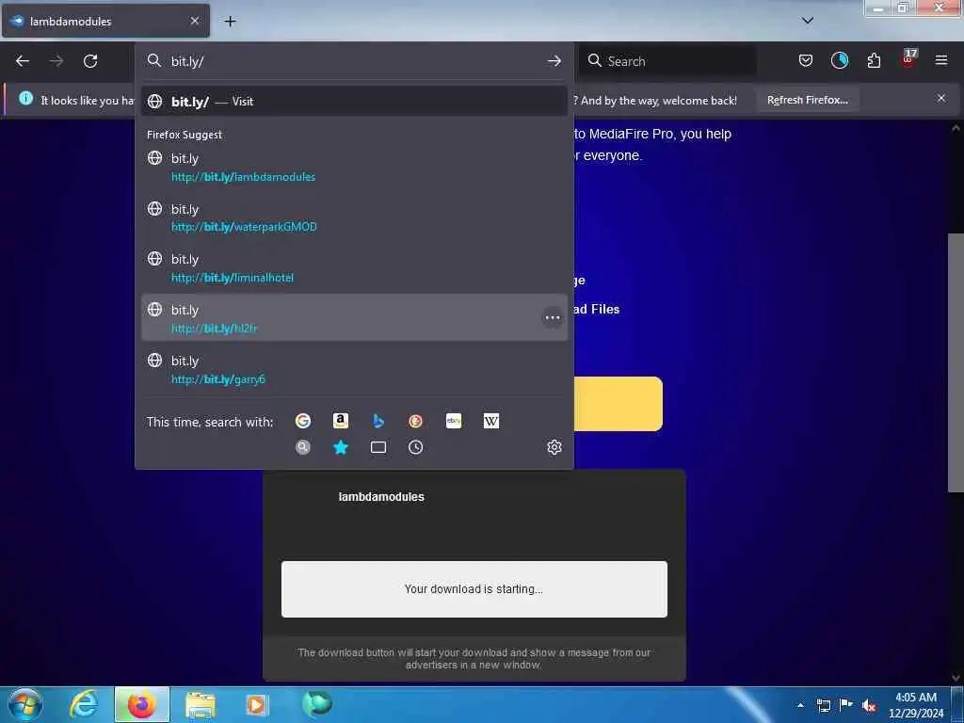The width and height of the screenshot is (964, 723).
Task: Search this time with Amazon
Action: click(341, 421)
